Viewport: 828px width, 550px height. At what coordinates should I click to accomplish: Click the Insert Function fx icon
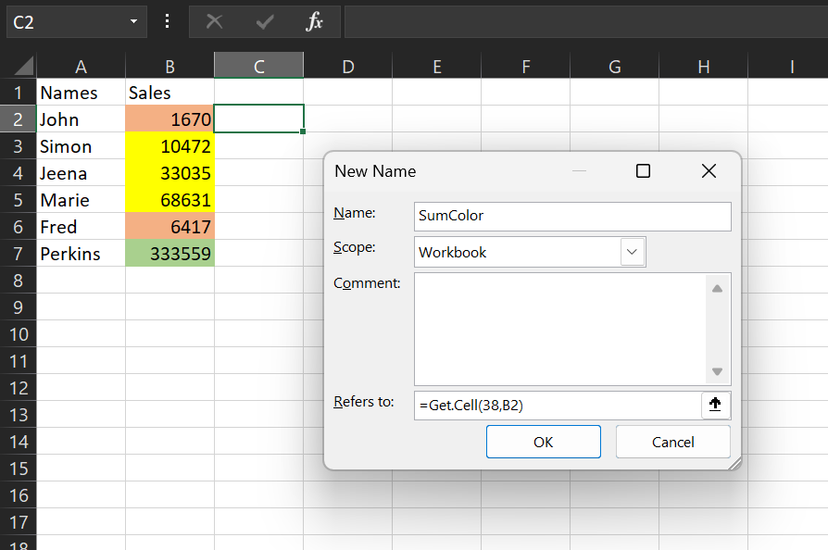(314, 21)
